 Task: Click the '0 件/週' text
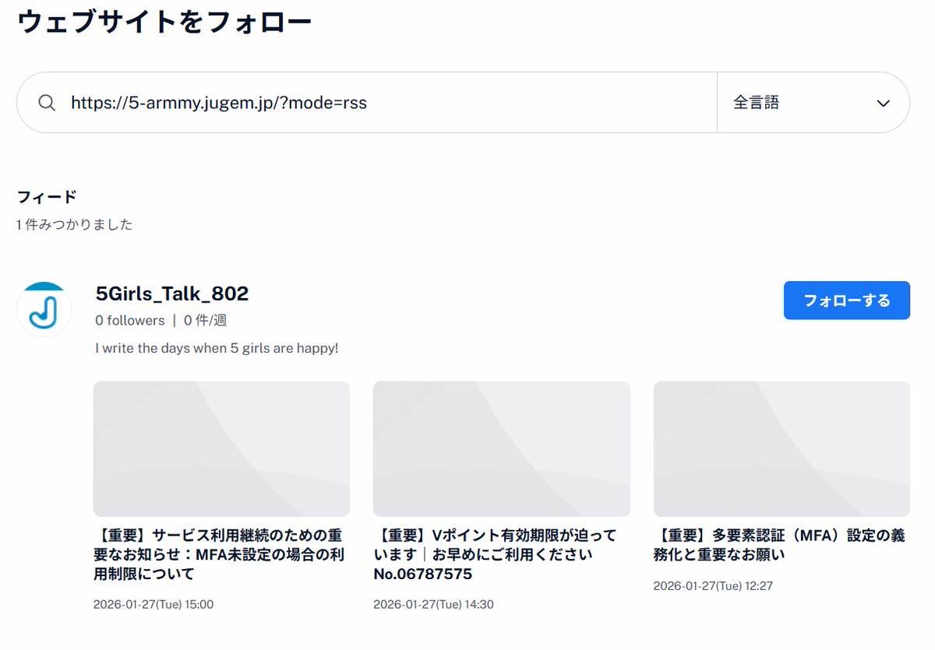coord(206,320)
